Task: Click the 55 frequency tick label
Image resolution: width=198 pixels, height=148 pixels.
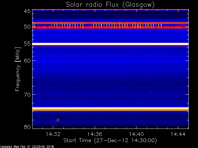Action: (x=27, y=44)
